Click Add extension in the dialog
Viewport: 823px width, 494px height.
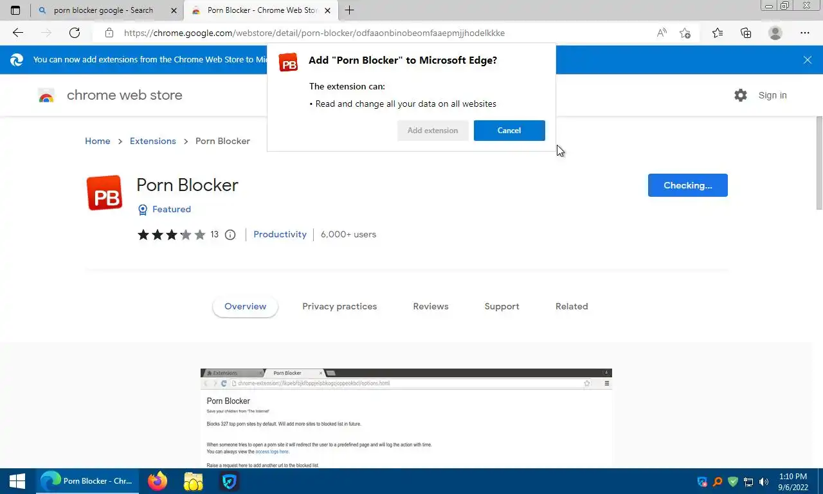pos(433,131)
